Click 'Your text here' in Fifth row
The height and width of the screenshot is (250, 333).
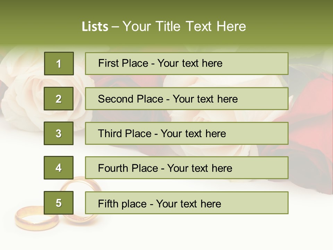click(x=189, y=203)
